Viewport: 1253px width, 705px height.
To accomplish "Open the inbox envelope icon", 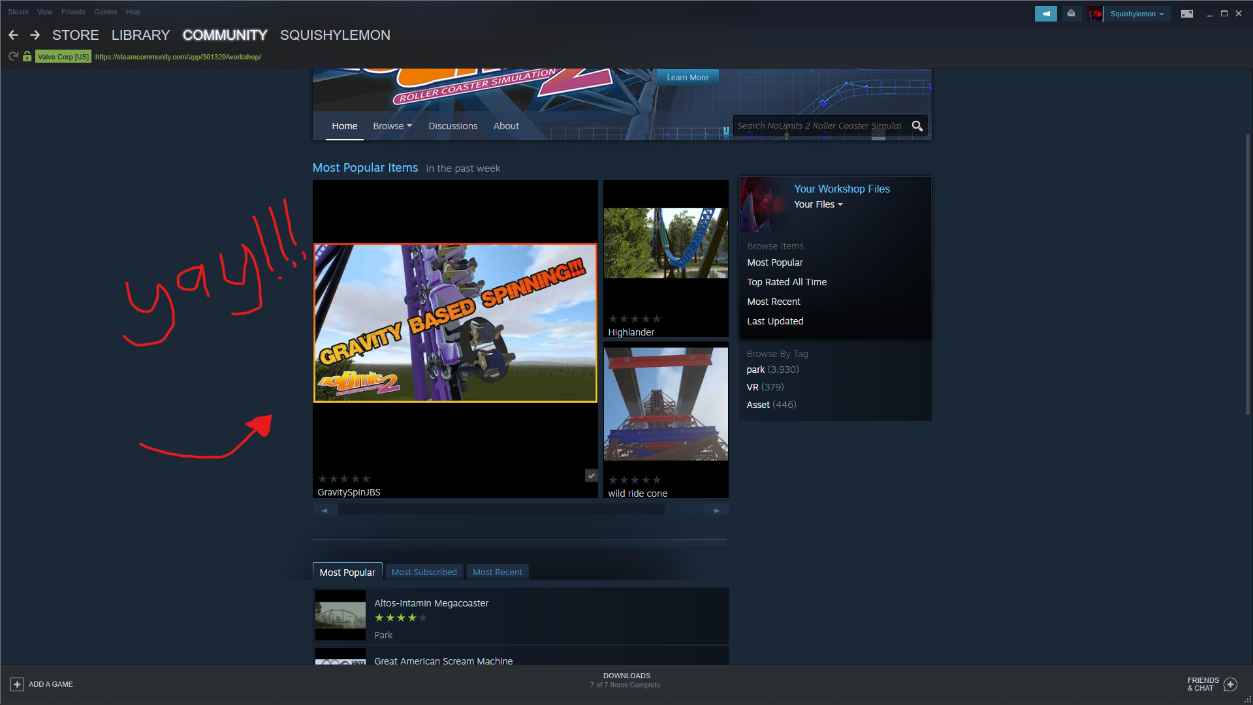I will 1071,14.
